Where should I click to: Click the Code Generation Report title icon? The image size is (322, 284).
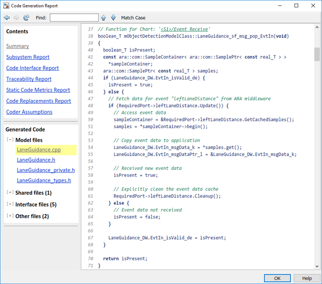coord(6,5)
